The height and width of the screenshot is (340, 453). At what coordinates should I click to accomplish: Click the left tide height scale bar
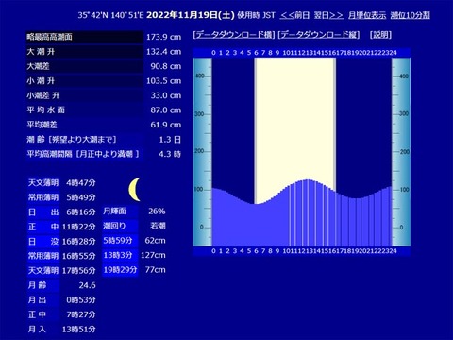tap(202, 152)
